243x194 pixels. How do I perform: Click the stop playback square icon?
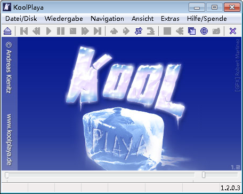coord(73,31)
